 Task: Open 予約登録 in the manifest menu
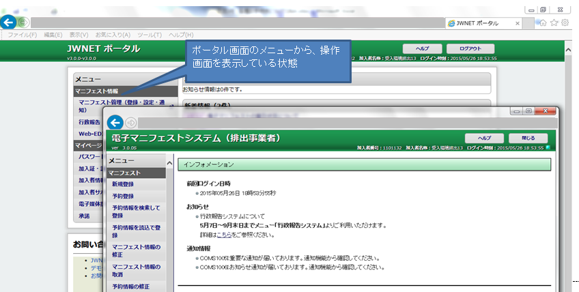123,196
